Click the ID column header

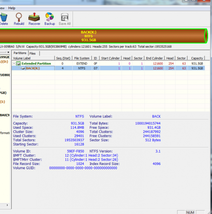click(x=96, y=58)
